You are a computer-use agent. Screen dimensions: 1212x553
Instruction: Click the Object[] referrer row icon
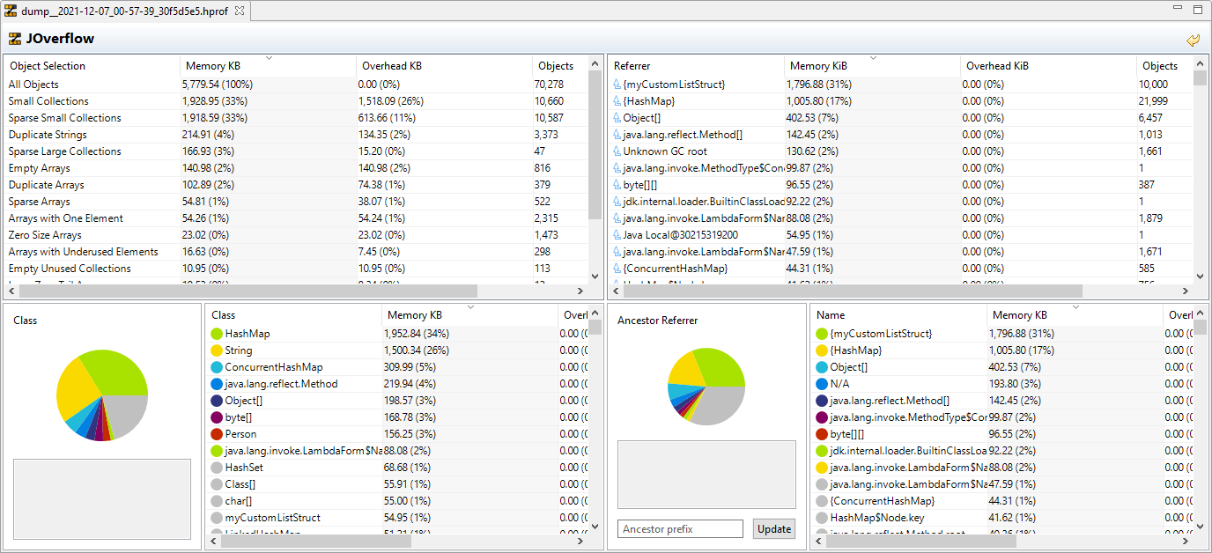click(617, 118)
